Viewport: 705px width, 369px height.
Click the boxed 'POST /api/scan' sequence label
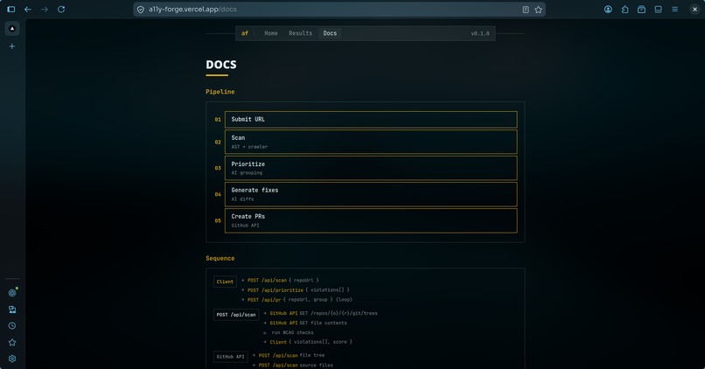[236, 315]
